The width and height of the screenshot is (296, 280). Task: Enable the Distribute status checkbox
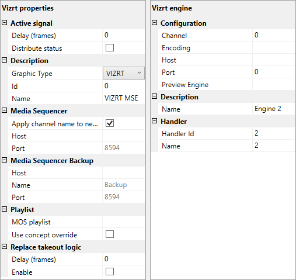(x=110, y=48)
